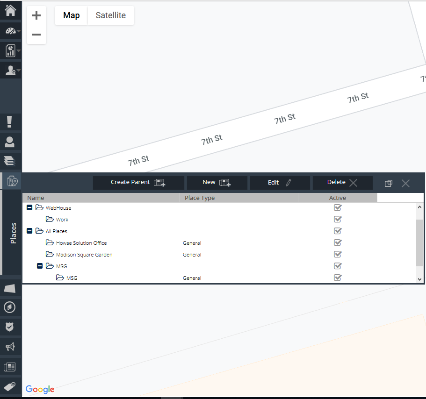Click scrollbar up arrow in places list

[x=419, y=207]
